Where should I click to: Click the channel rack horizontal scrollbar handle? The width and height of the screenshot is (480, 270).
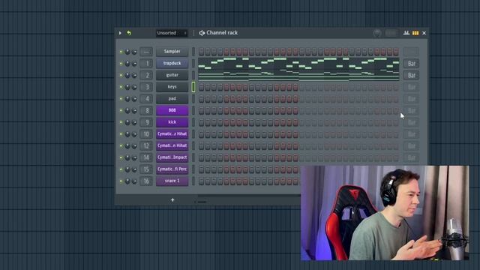coord(202,202)
